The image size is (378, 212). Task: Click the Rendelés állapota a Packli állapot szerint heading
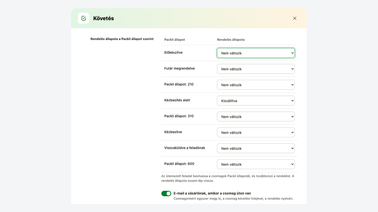(x=122, y=39)
